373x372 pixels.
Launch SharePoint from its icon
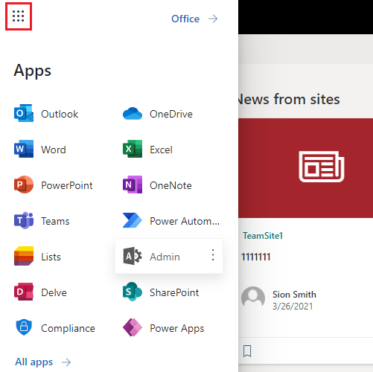point(133,292)
